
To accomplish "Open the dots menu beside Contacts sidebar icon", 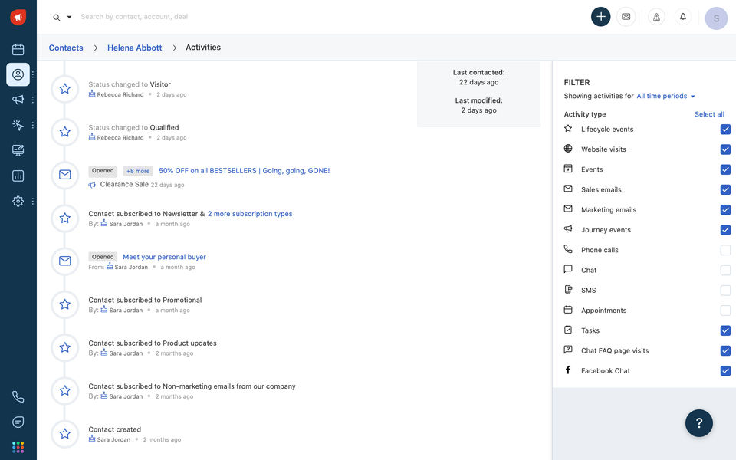I will tap(32, 74).
